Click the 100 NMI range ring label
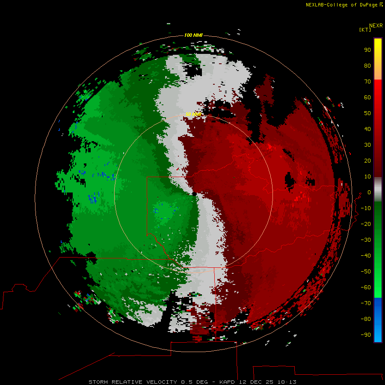The image size is (385, 385). point(193,35)
